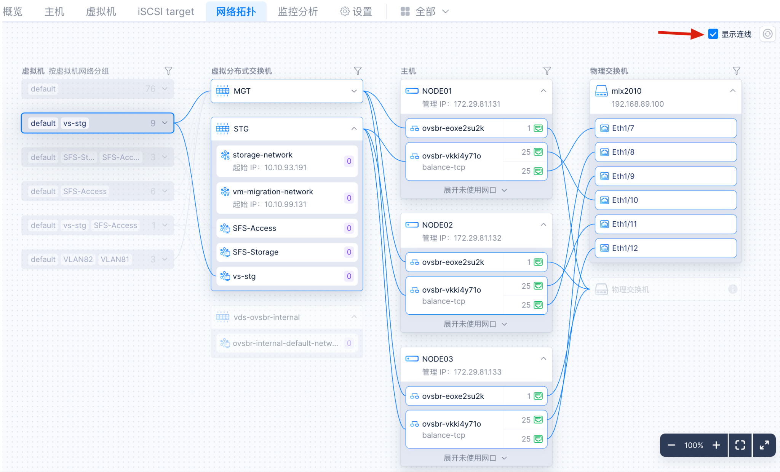This screenshot has width=780, height=472.
Task: Click the 100% zoom level display
Action: click(693, 445)
